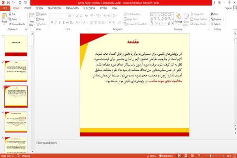Open the font name combo box

click(x=59, y=16)
